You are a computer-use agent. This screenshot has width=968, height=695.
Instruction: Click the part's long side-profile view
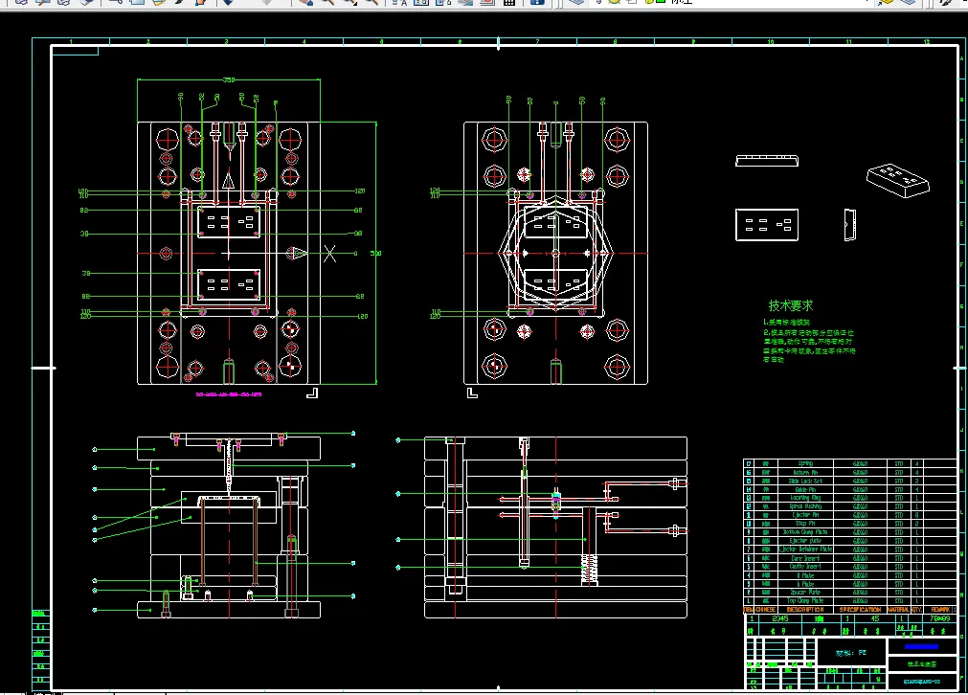tap(767, 161)
